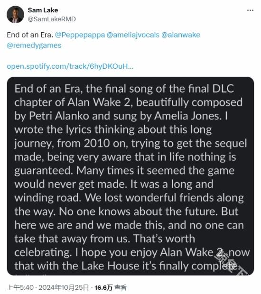
Task: Click Sam Lake's profile avatar photo
Action: coord(15,14)
